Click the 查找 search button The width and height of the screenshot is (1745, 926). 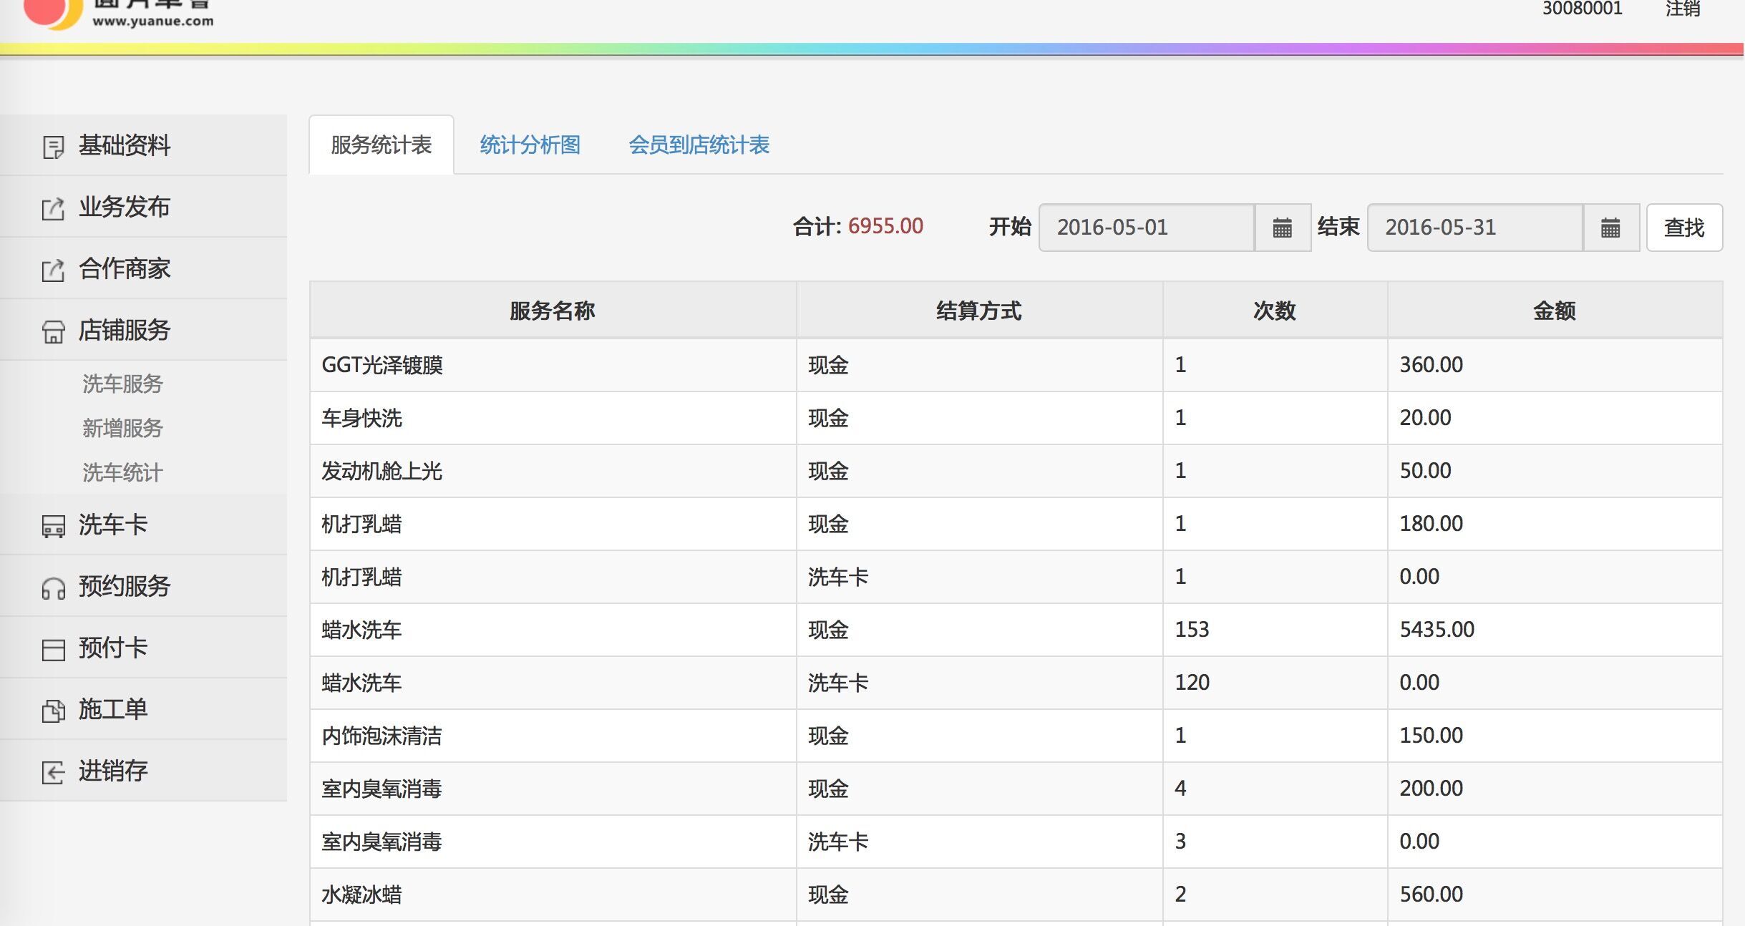point(1684,228)
